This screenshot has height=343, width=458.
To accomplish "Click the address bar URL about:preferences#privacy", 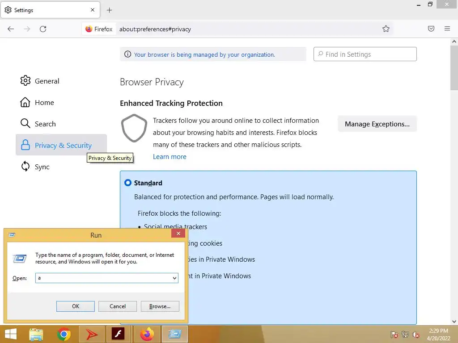I will click(x=155, y=29).
